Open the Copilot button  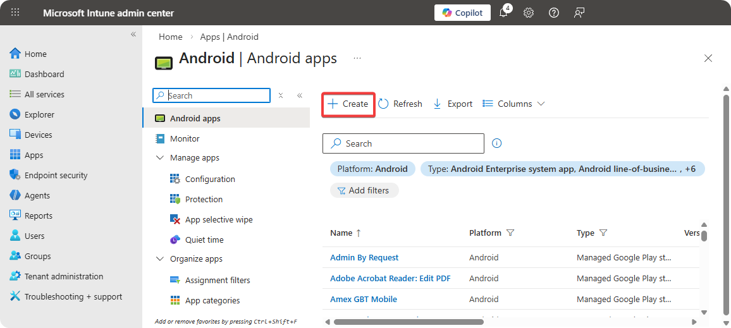pos(462,13)
